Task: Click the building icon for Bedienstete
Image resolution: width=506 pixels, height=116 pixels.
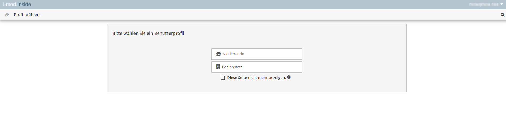Action: [x=218, y=67]
